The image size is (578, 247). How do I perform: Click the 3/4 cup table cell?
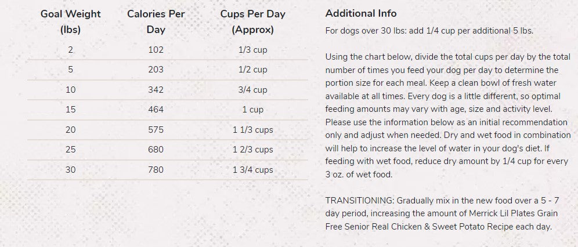click(x=253, y=90)
